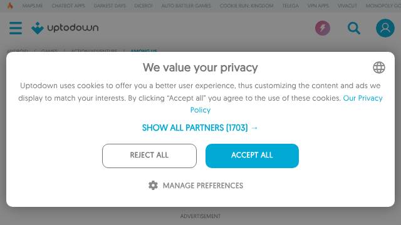Click the trending flame icon
The width and height of the screenshot is (401, 225).
(10, 6)
